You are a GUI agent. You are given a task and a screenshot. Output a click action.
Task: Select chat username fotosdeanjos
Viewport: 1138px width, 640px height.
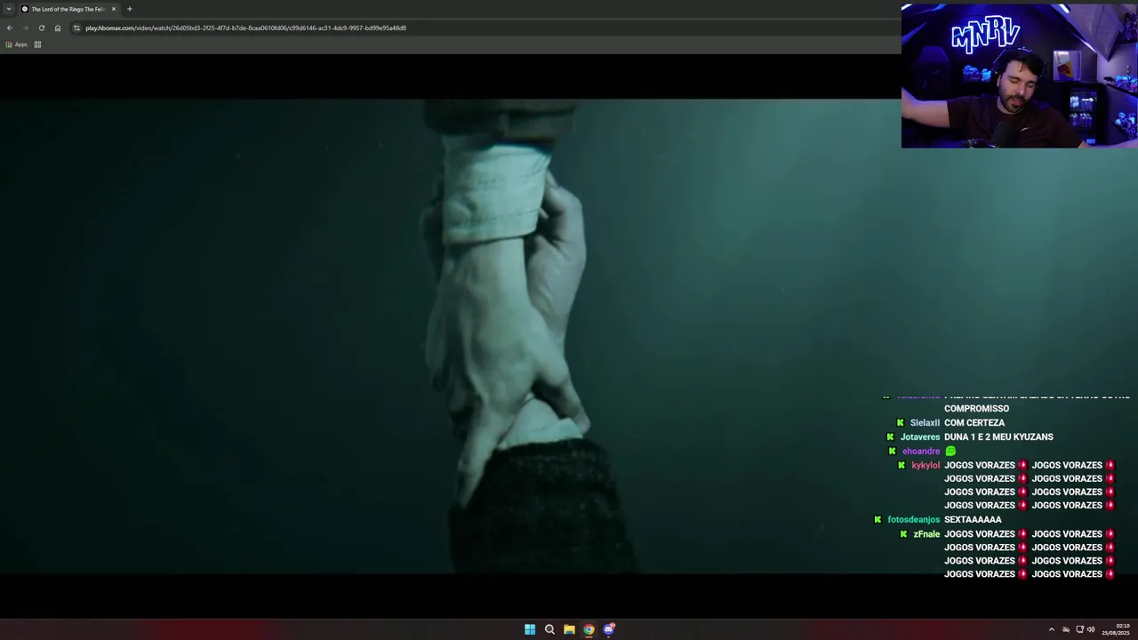[913, 520]
